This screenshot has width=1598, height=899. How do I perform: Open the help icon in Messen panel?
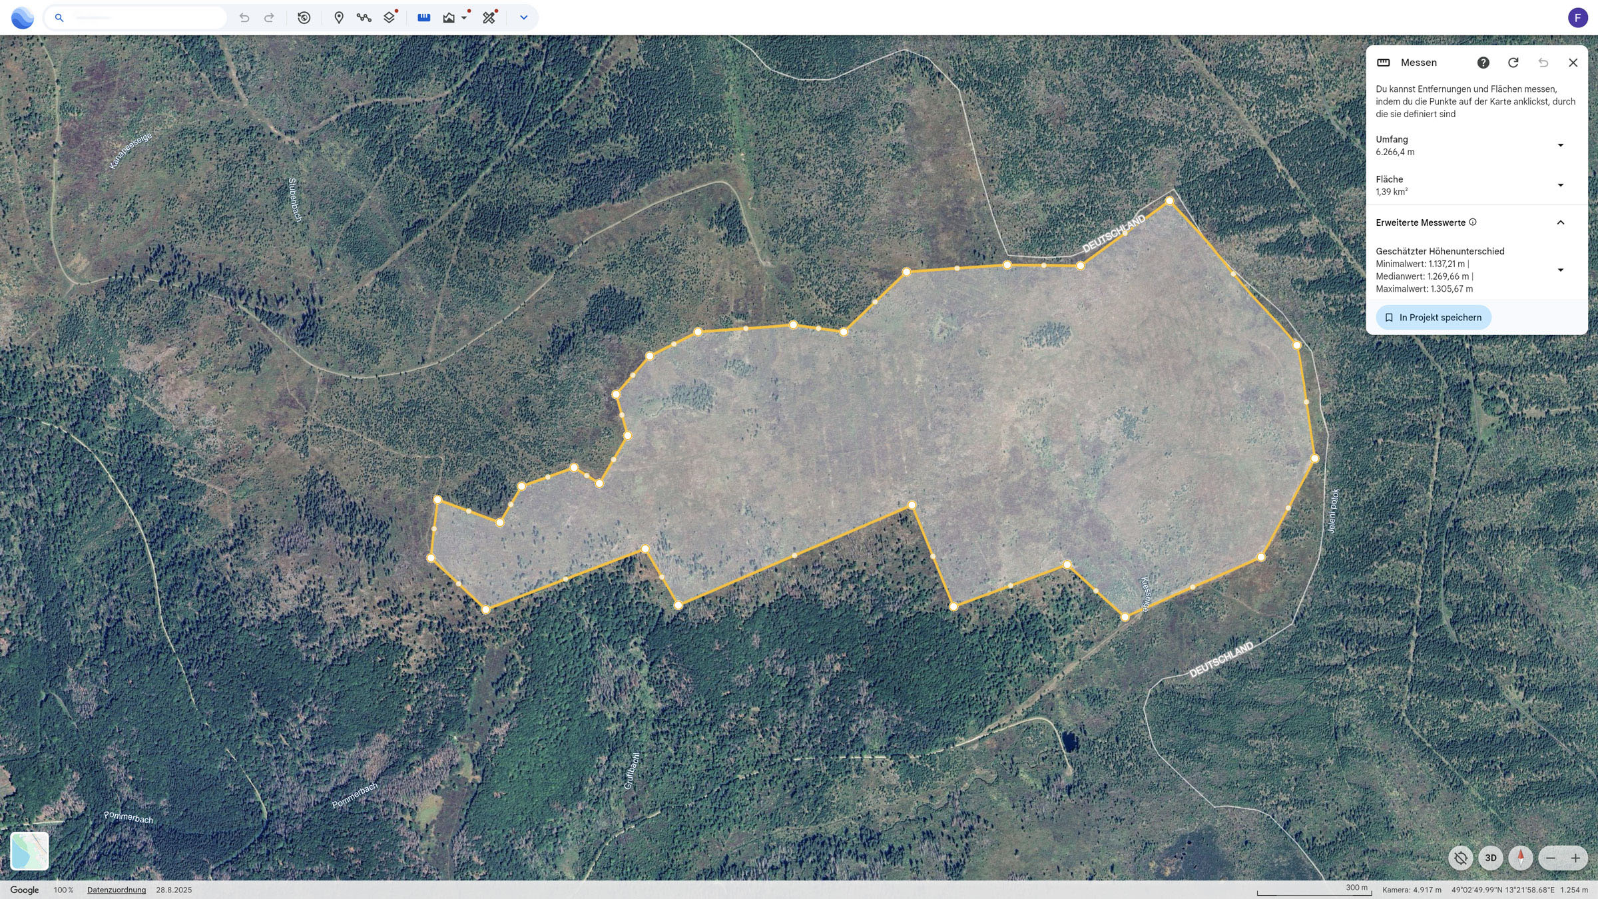click(1483, 63)
